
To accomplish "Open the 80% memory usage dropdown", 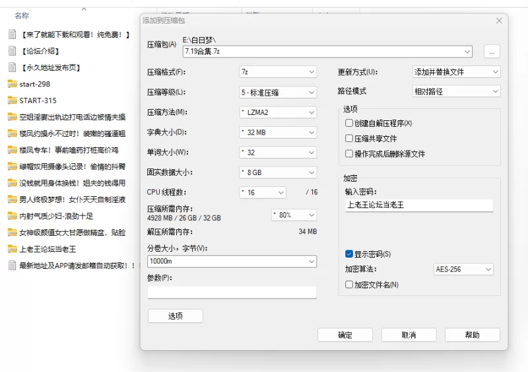I will click(294, 215).
